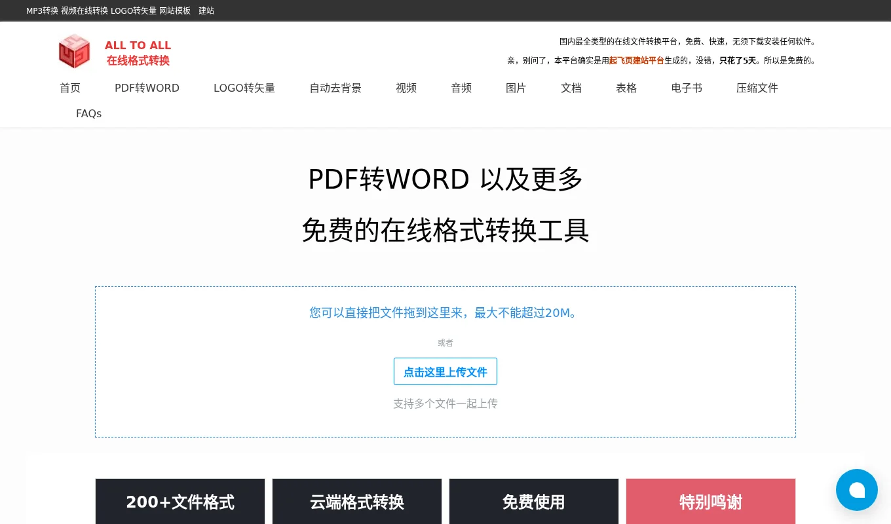Go to the 文档 section

(x=571, y=88)
